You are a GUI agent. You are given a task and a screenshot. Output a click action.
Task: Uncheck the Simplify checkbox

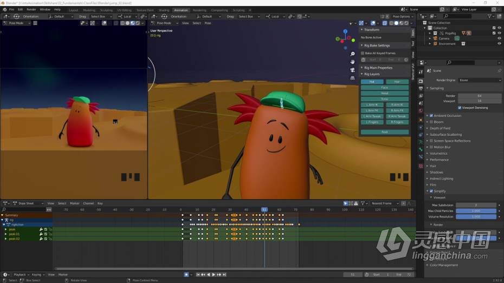click(x=431, y=191)
